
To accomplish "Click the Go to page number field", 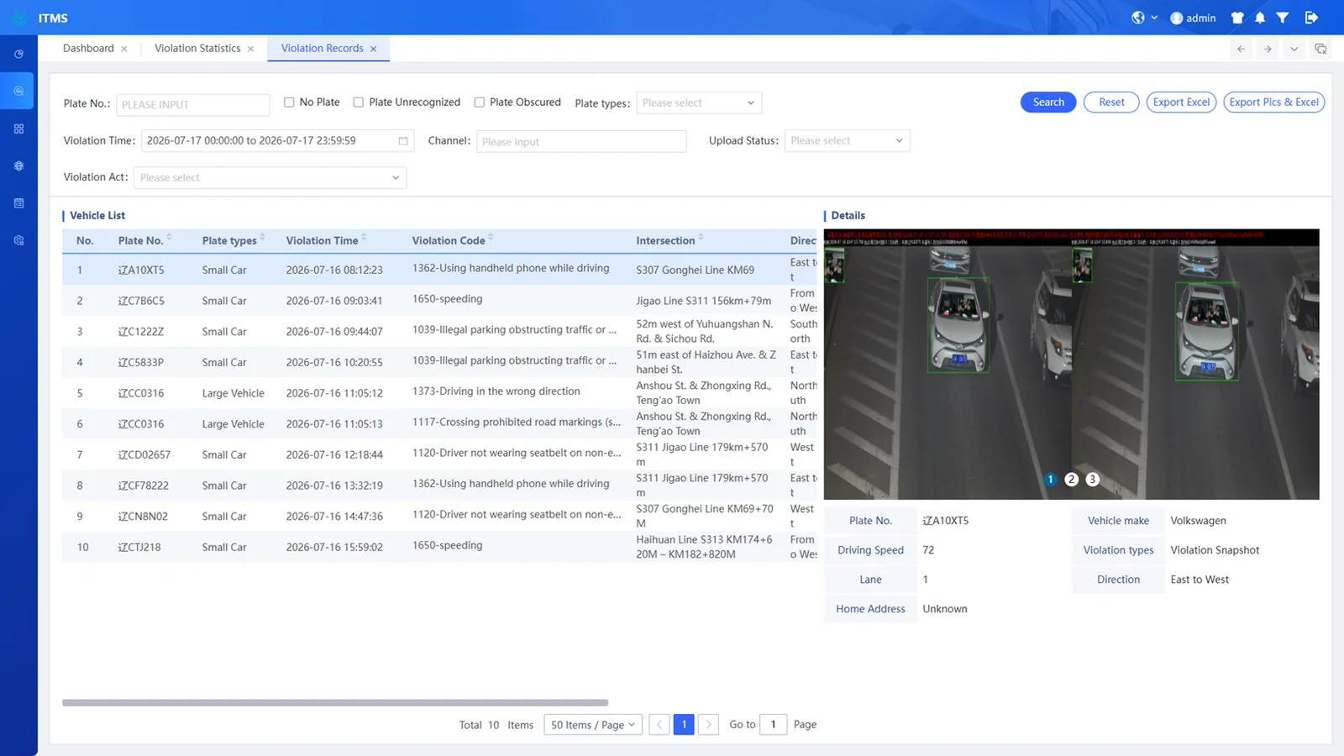I will pyautogui.click(x=773, y=725).
